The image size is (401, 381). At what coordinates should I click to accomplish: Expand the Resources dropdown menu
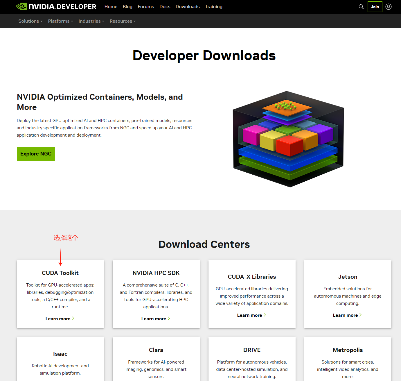click(123, 21)
